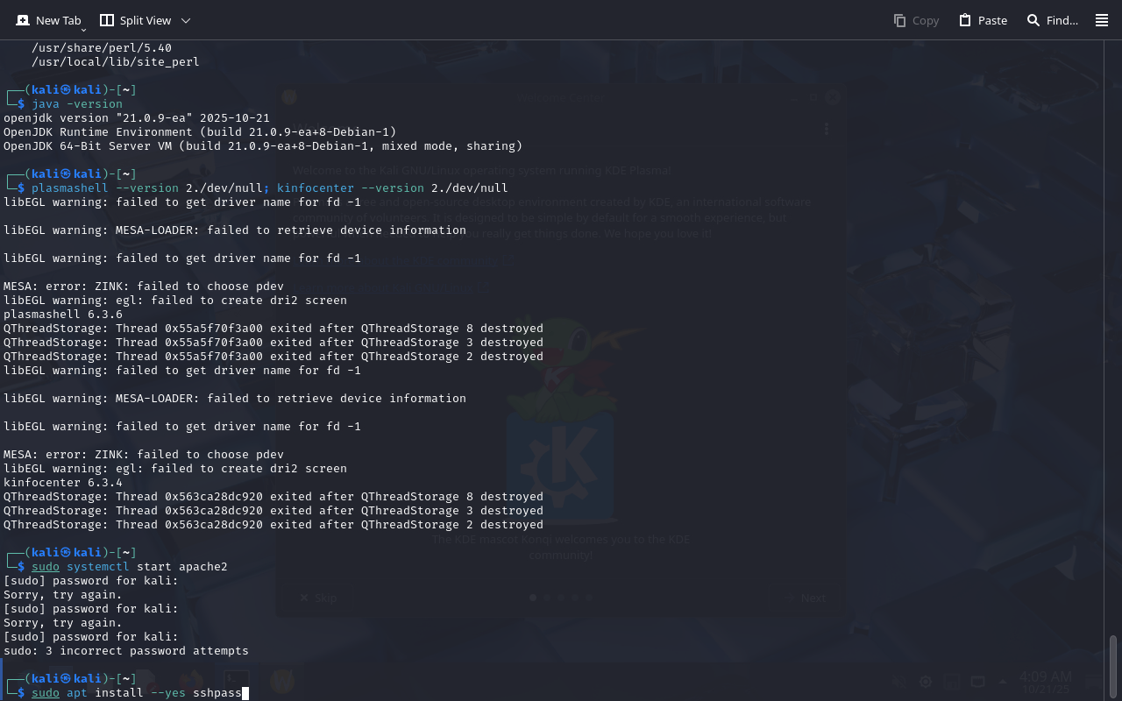Screen dimensions: 1122x701
Task: Click the 'sudo apt install --yes sshpass' command line
Action: point(136,693)
